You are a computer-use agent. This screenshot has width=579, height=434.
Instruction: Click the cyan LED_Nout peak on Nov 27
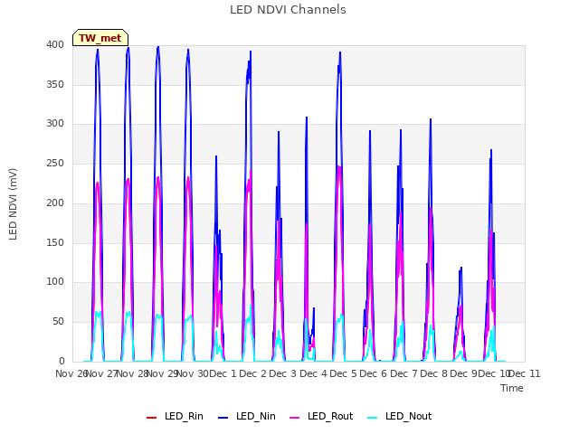[128, 313]
